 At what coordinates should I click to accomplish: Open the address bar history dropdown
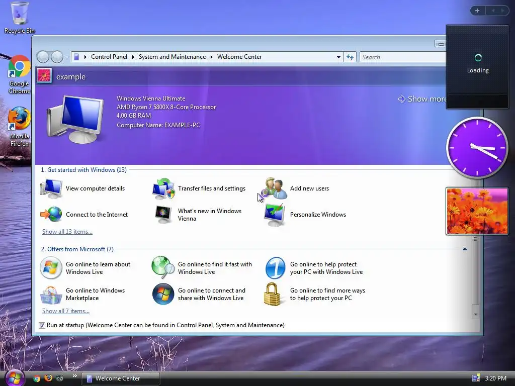click(338, 57)
